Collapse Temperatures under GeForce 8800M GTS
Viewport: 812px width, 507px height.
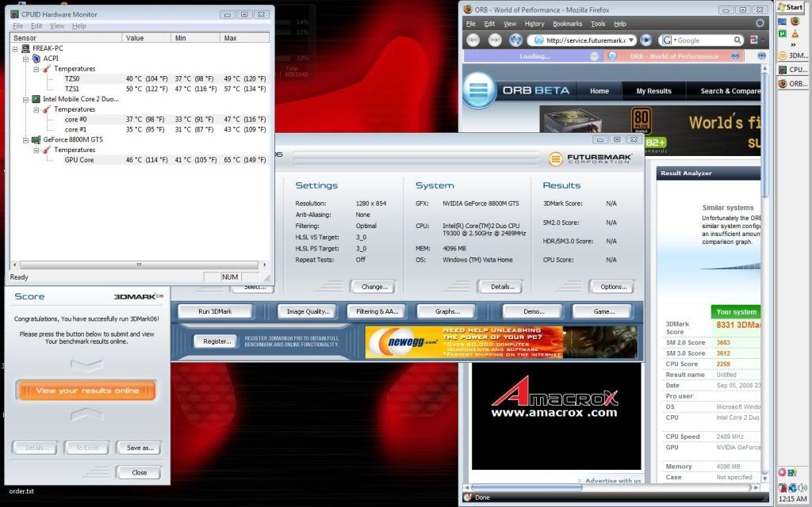coord(36,150)
